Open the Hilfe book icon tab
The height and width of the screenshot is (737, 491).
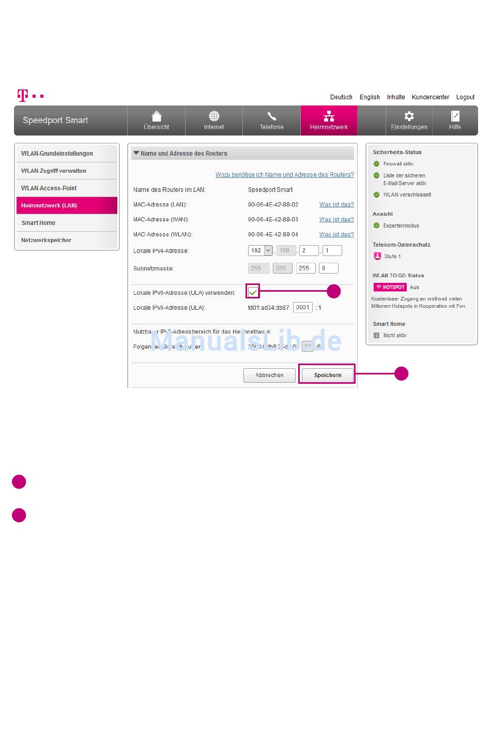click(455, 121)
